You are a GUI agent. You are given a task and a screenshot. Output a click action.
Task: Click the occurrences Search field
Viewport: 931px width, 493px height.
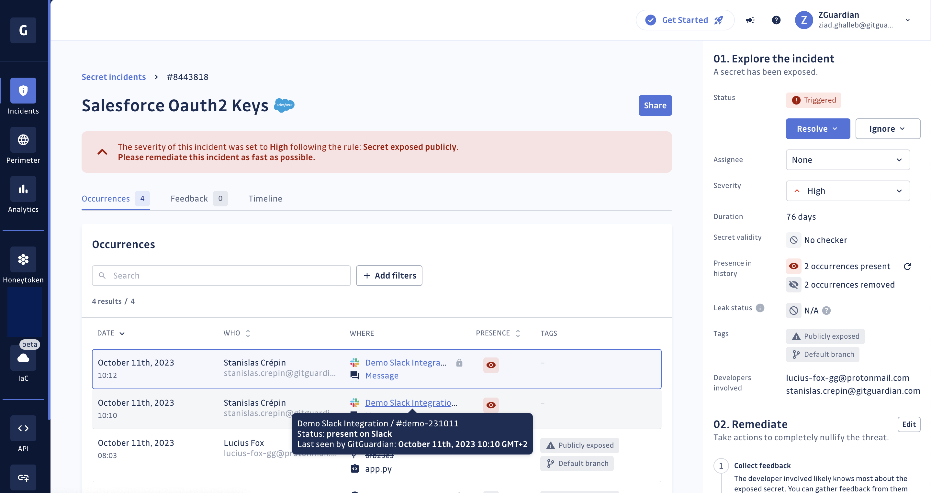221,275
